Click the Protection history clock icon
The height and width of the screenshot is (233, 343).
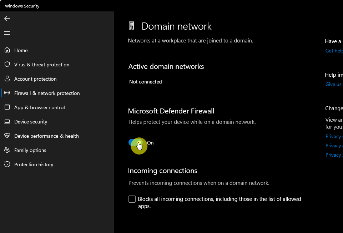pos(7,164)
